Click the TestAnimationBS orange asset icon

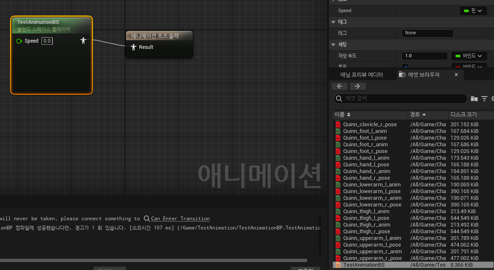click(338, 265)
